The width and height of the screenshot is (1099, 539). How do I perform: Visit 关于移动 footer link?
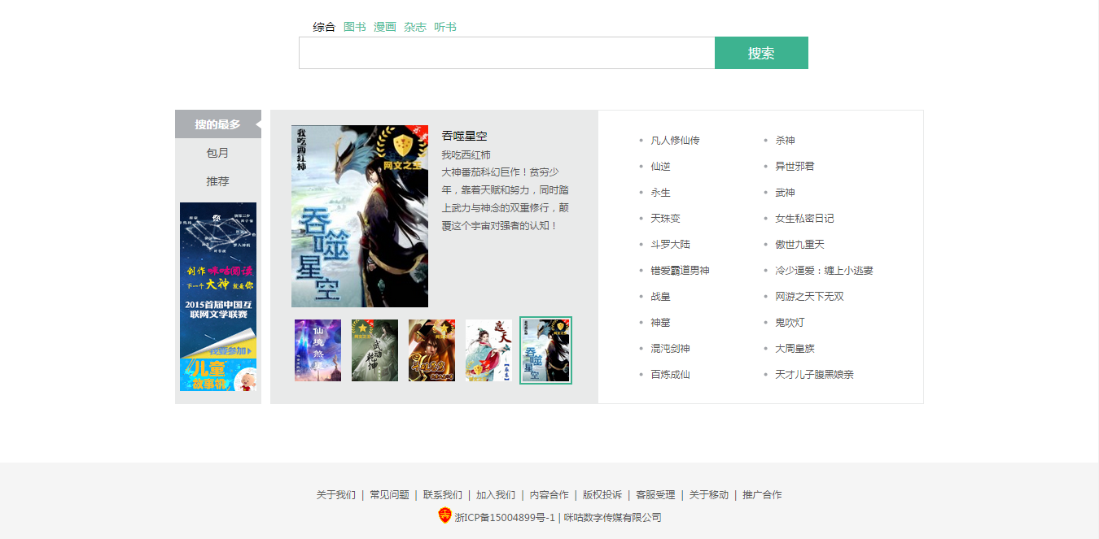pos(709,495)
